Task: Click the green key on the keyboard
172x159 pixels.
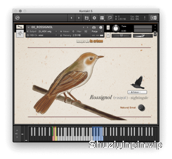Action: 52,132
